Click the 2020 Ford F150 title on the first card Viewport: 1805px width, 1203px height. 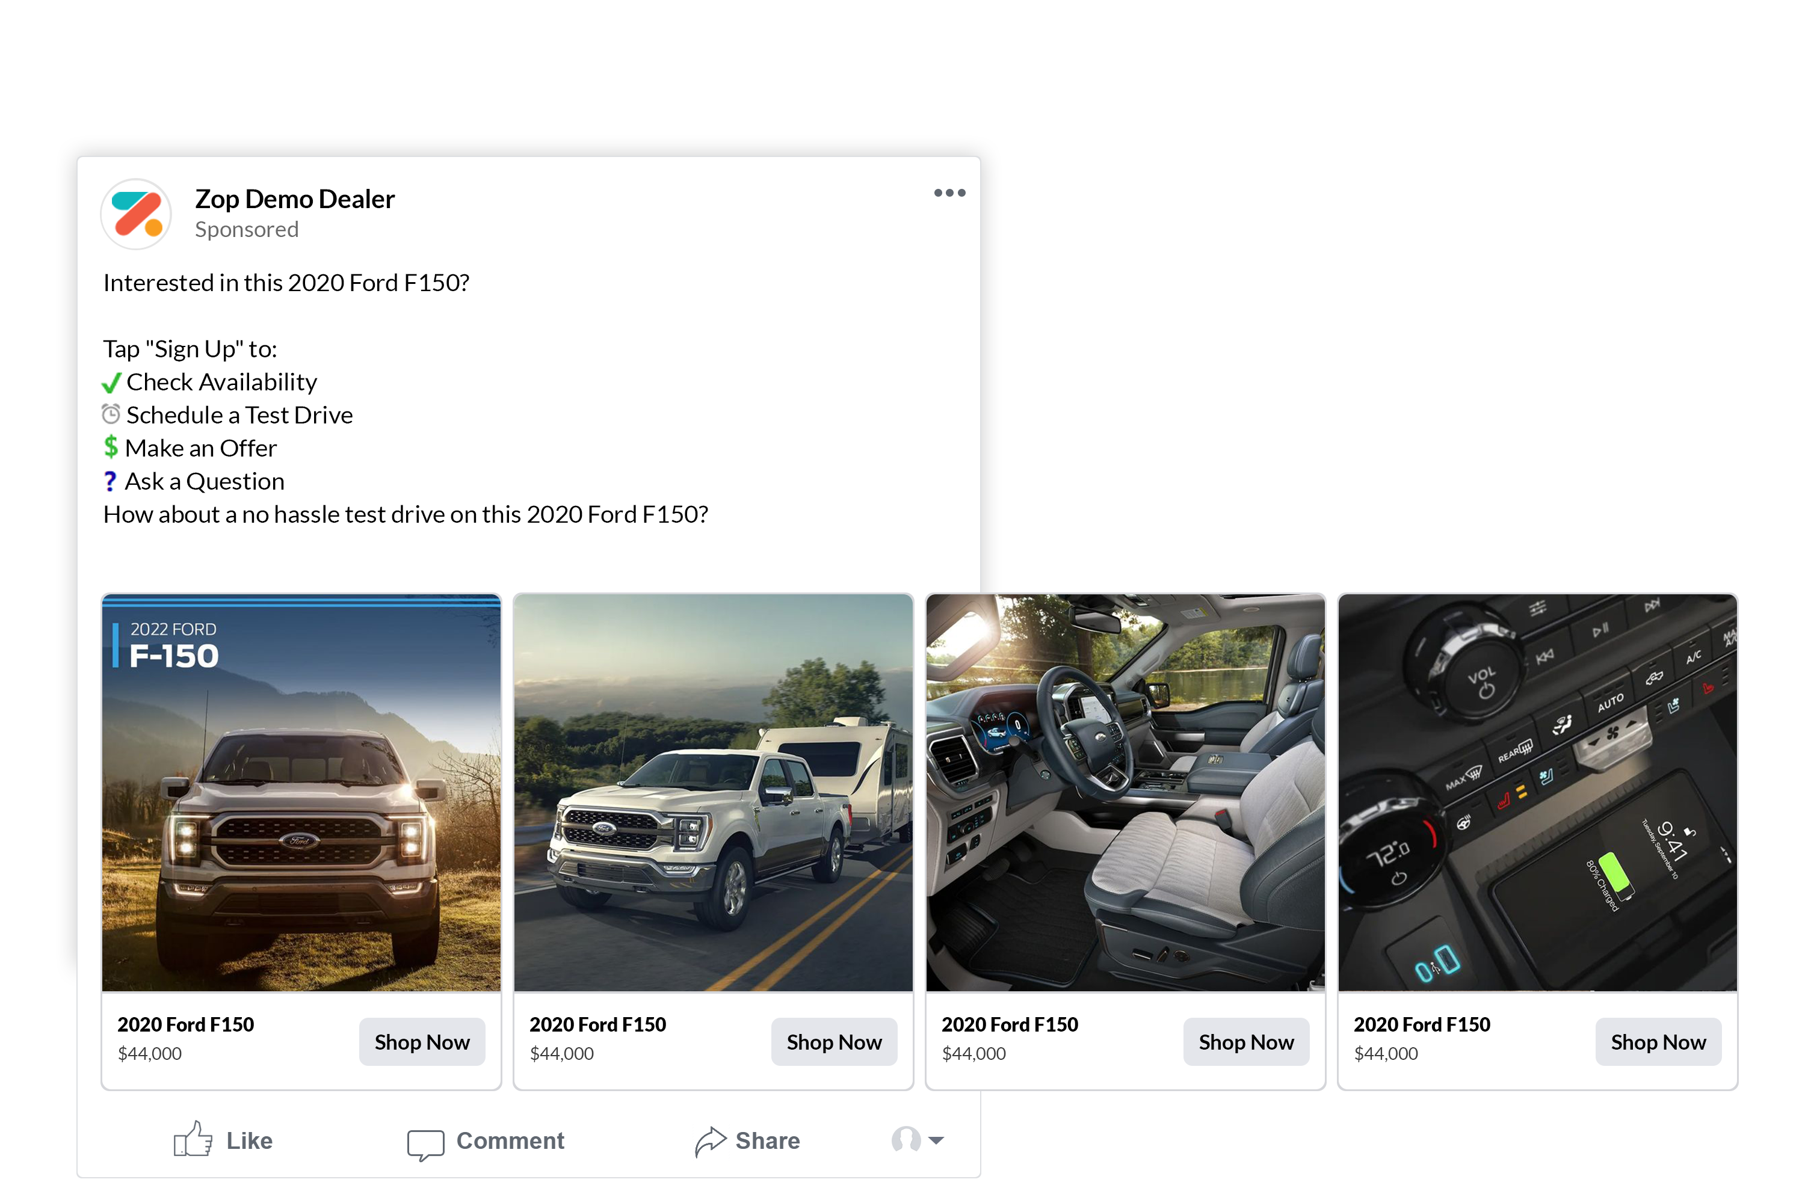[x=186, y=1024]
